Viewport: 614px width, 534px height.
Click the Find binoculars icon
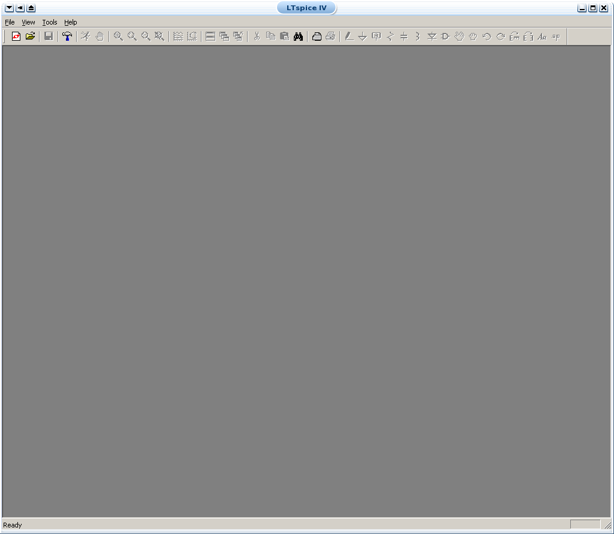(298, 37)
